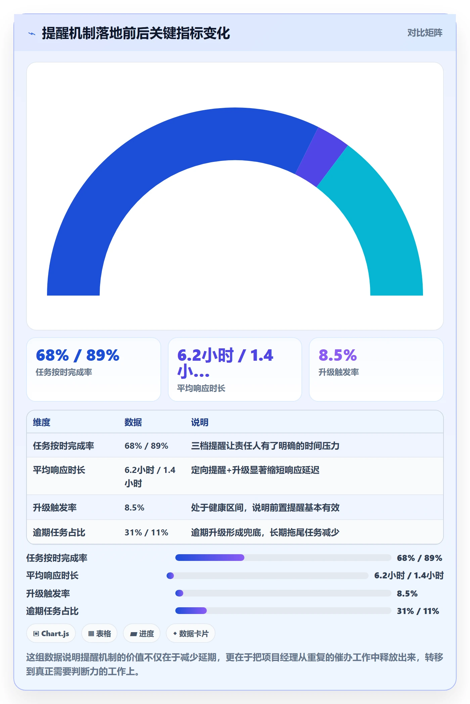Image resolution: width=470 pixels, height=704 pixels.
Task: Click table value 8.5%
Action: pyautogui.click(x=134, y=508)
